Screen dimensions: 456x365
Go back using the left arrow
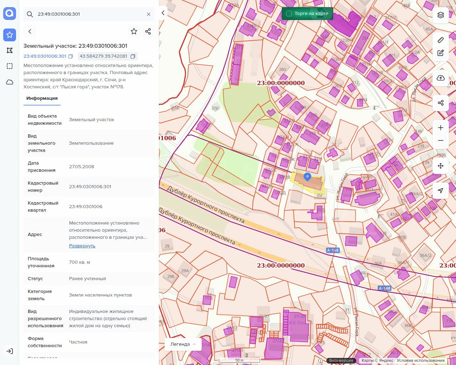point(30,31)
